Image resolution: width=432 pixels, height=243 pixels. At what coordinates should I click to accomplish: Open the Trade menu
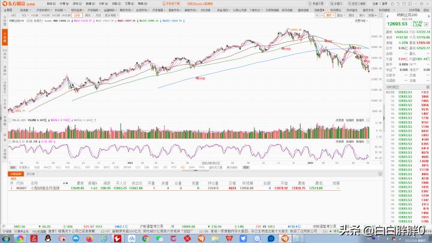point(130,4)
